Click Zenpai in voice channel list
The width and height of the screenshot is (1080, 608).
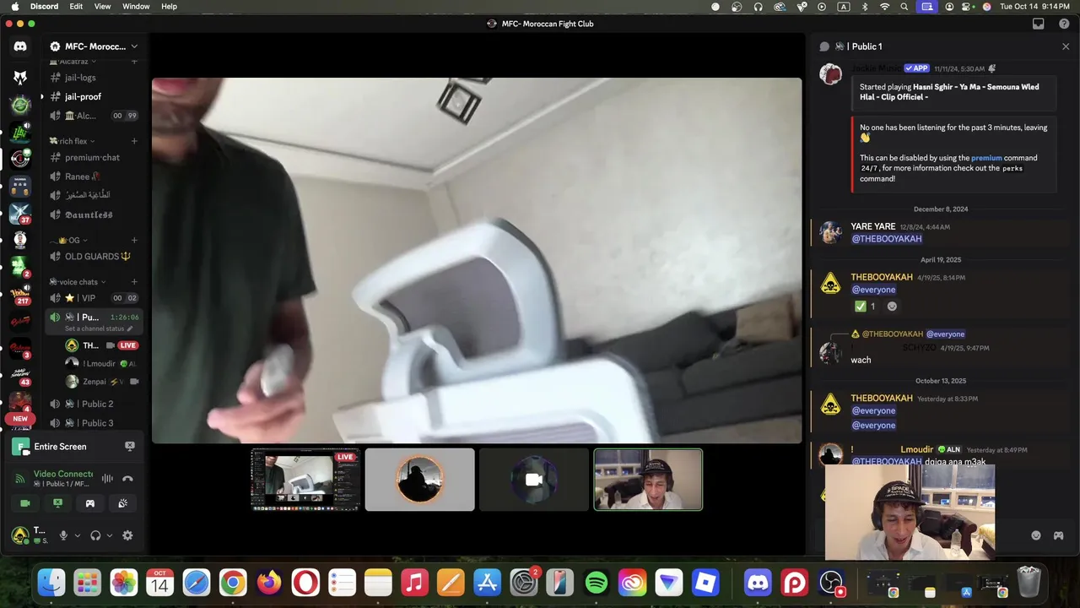(101, 382)
